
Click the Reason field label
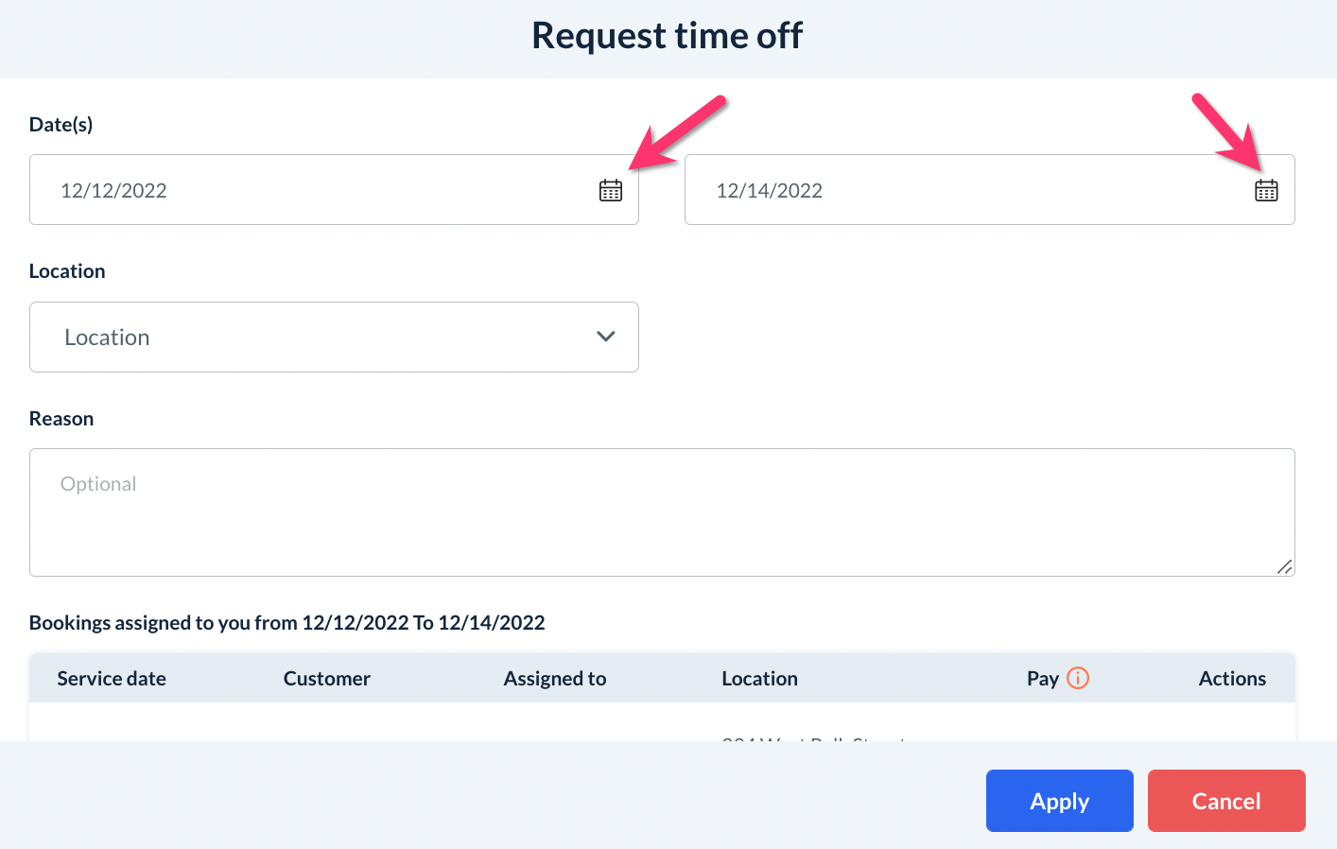pos(61,419)
